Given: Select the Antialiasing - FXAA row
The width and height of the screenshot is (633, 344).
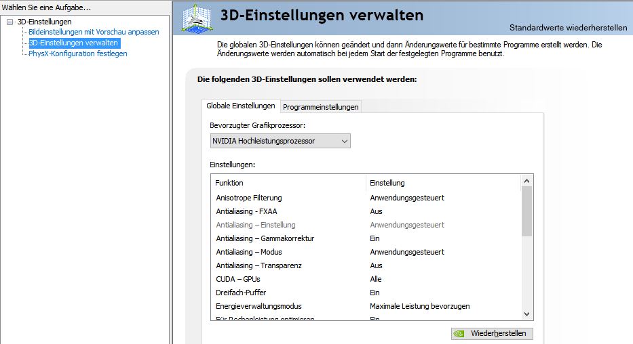Looking at the screenshot, I should [x=366, y=211].
